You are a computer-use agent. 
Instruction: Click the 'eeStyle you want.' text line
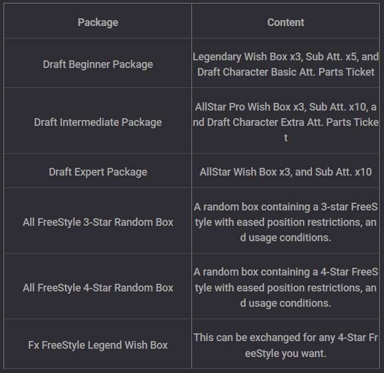coord(285,353)
